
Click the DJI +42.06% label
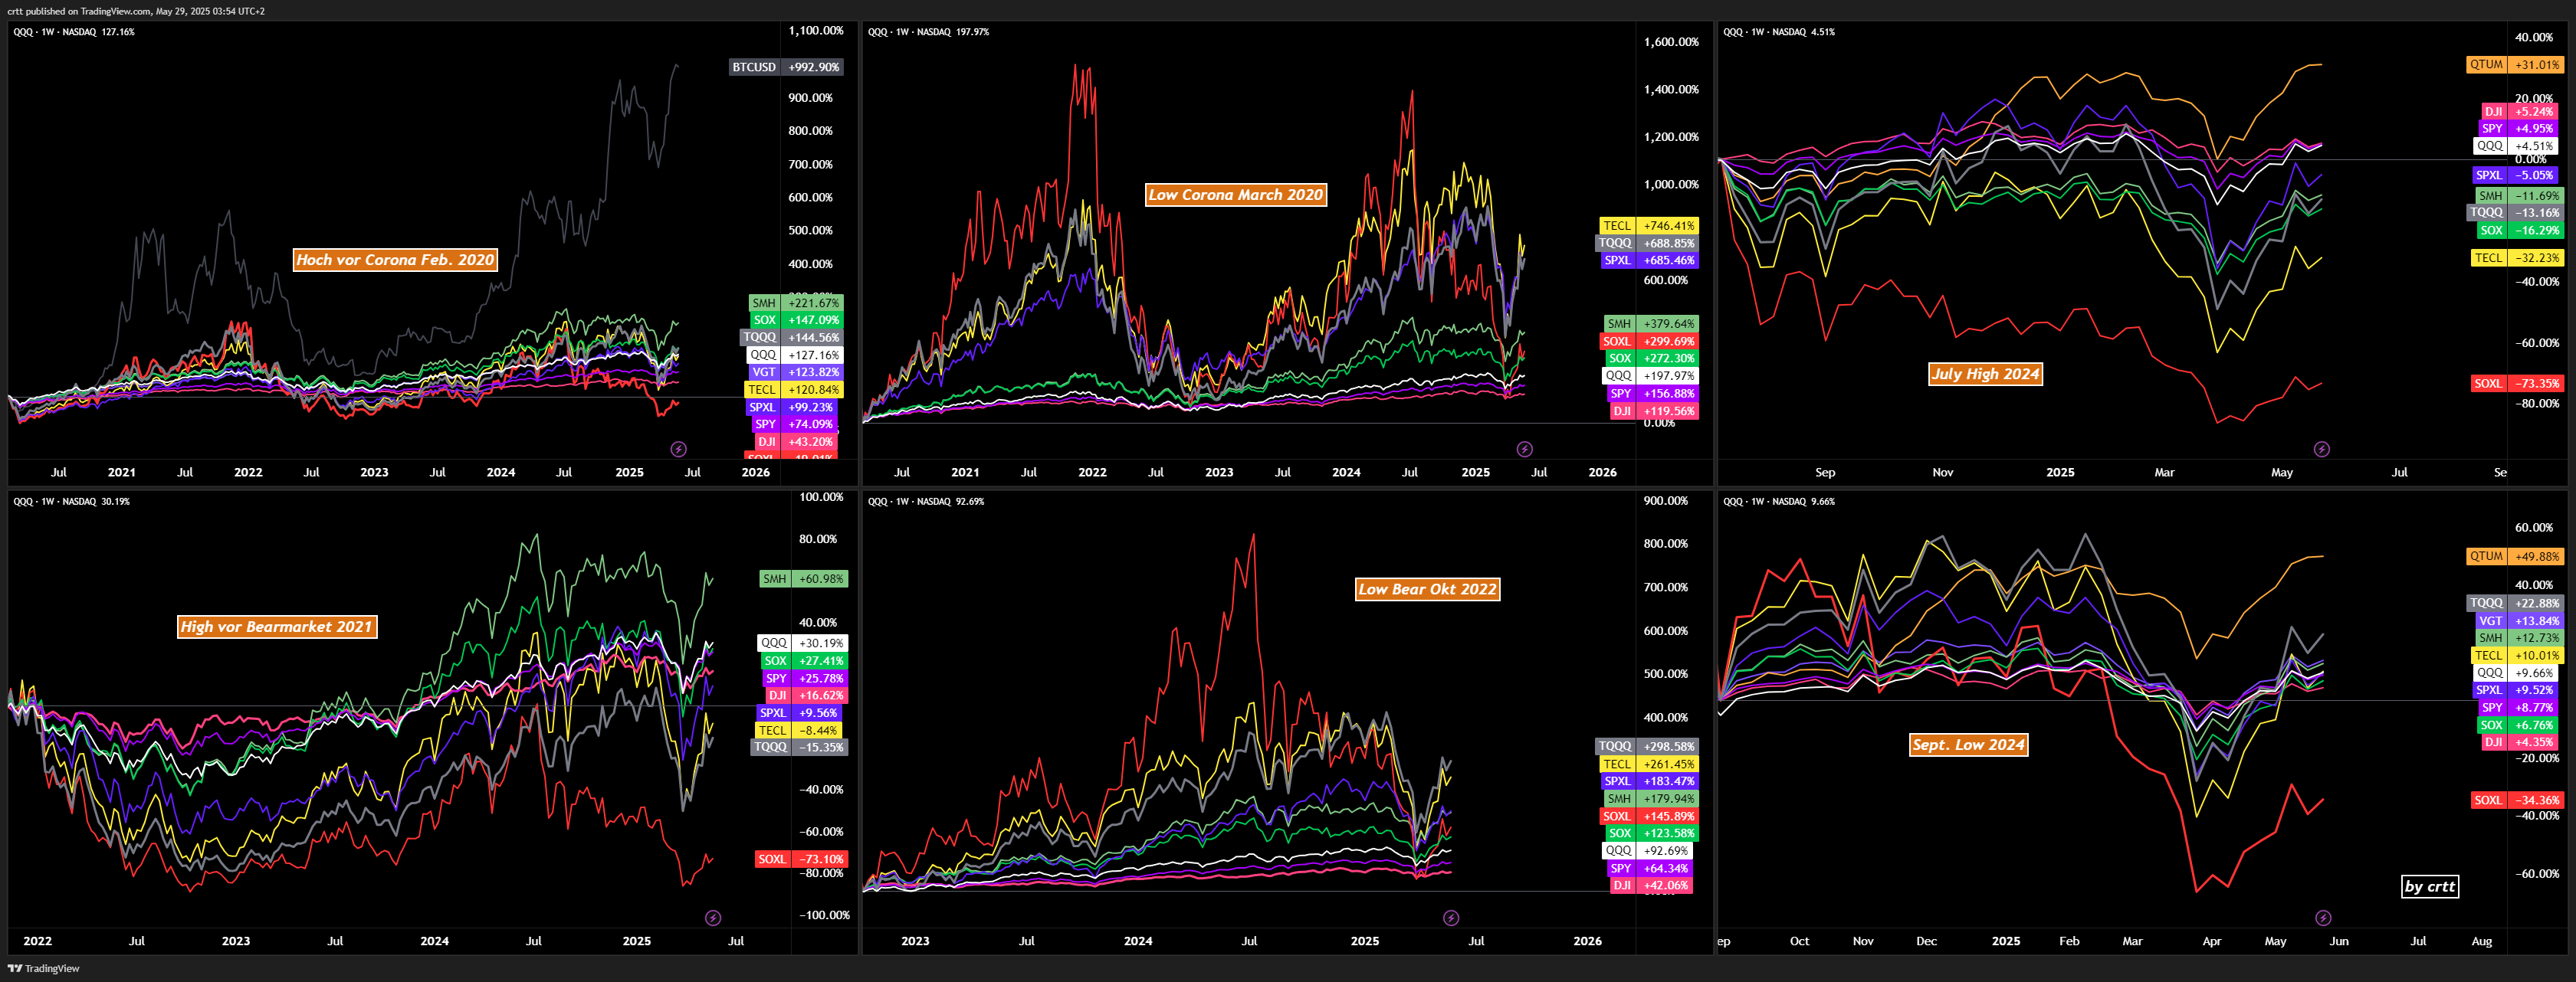(x=1651, y=885)
